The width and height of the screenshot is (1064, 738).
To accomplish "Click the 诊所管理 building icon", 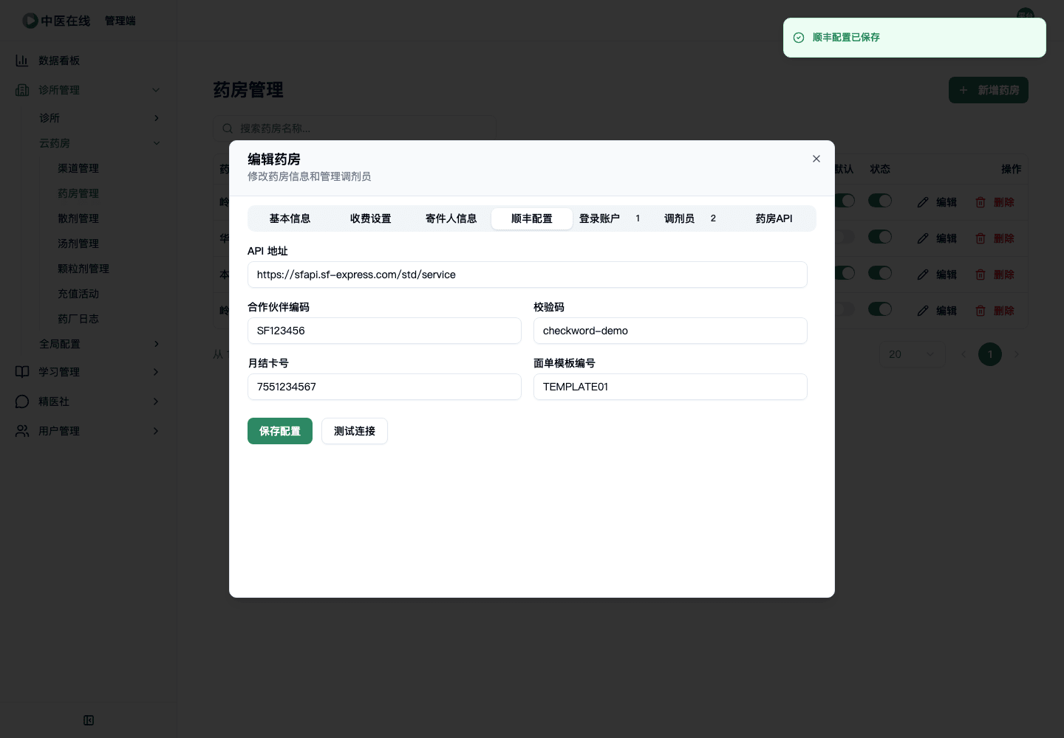I will click(22, 90).
